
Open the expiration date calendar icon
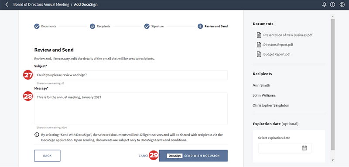point(304,148)
